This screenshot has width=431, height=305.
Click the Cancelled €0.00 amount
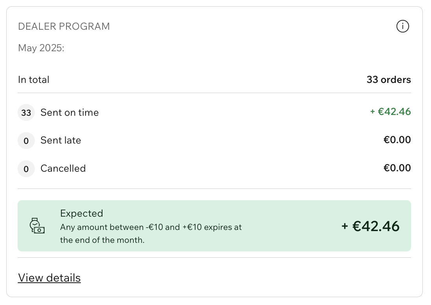tap(397, 168)
